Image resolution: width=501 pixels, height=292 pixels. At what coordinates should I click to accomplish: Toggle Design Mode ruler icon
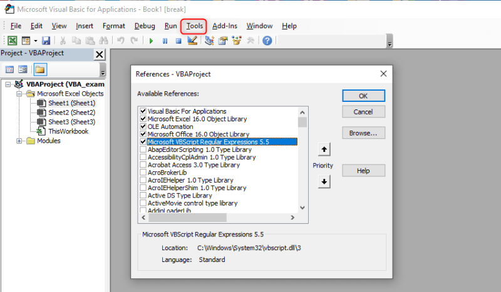coord(192,41)
